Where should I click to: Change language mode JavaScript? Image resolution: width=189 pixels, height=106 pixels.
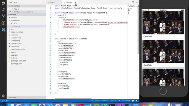[x=126, y=101]
